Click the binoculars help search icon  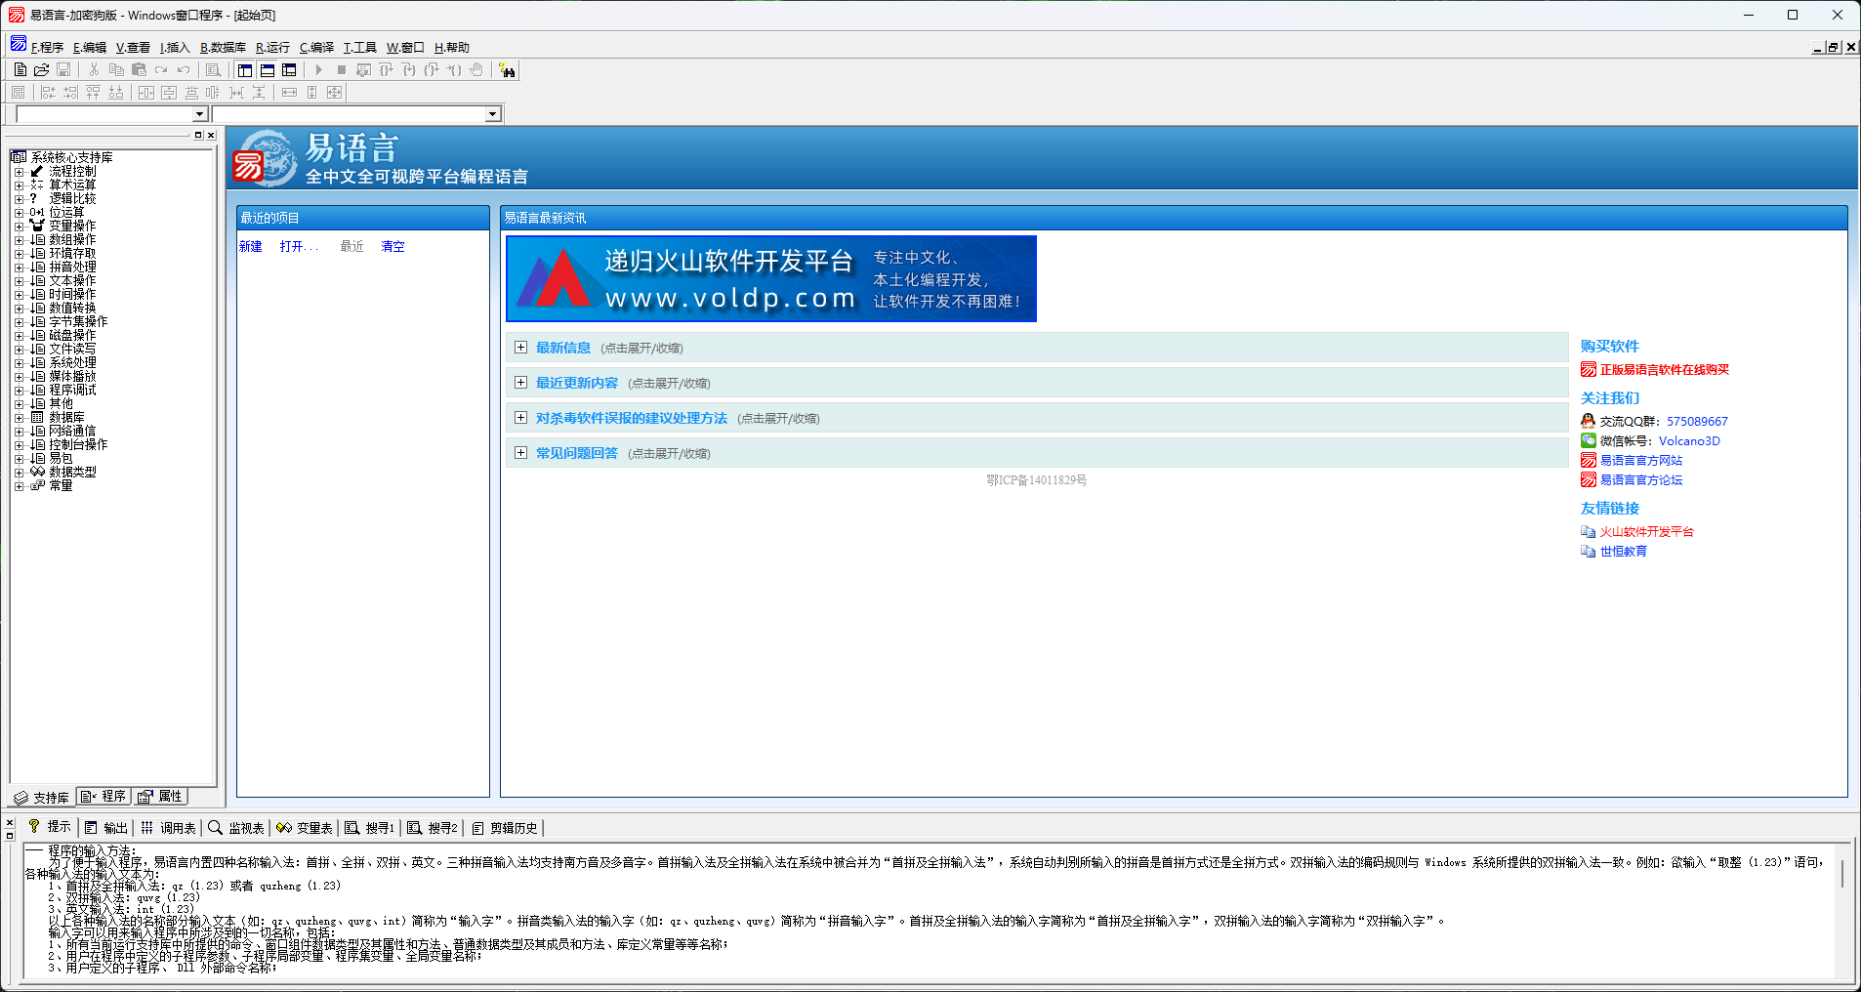507,70
